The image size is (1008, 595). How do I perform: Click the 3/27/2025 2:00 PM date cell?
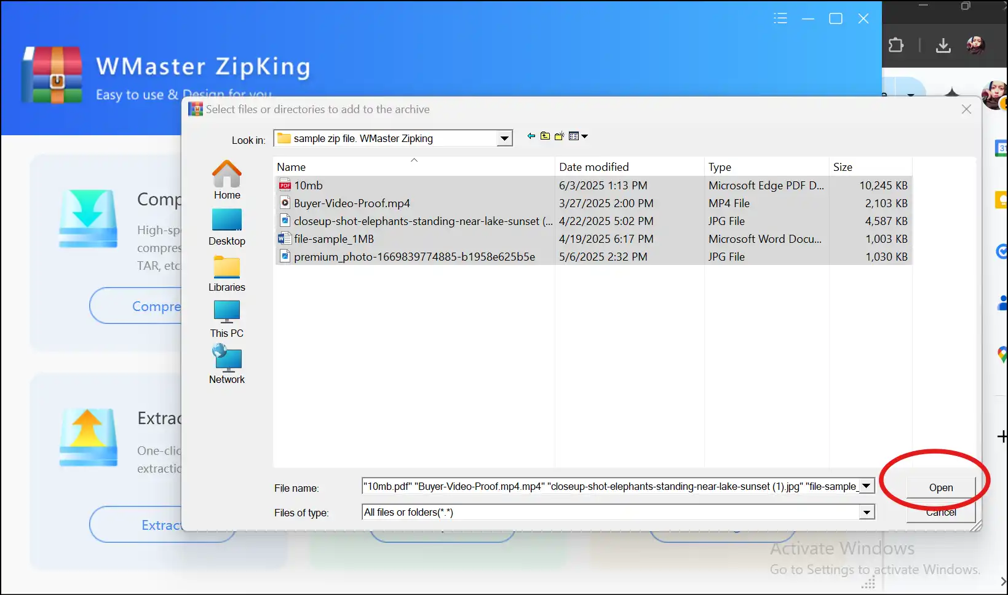click(x=606, y=203)
